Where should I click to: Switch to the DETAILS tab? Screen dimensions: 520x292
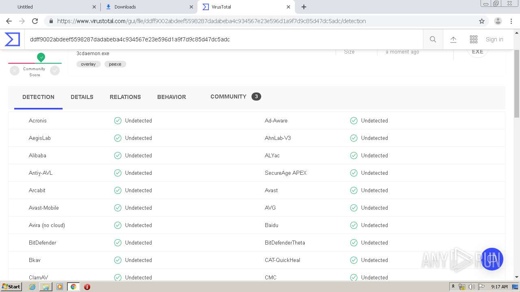(82, 97)
